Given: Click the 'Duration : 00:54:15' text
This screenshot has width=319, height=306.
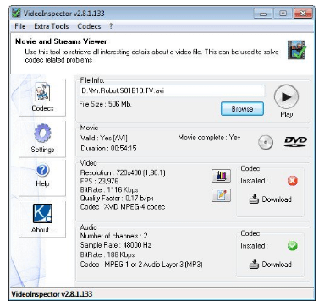Looking at the screenshot, I should (108, 148).
